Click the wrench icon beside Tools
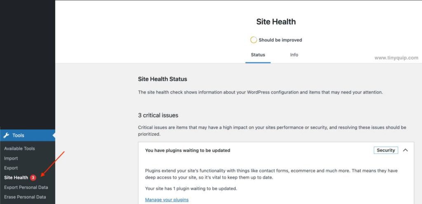The height and width of the screenshot is (204, 422). [x=6, y=135]
